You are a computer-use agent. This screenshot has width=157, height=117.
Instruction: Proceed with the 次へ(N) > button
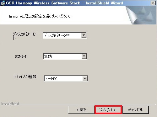coord(108,109)
